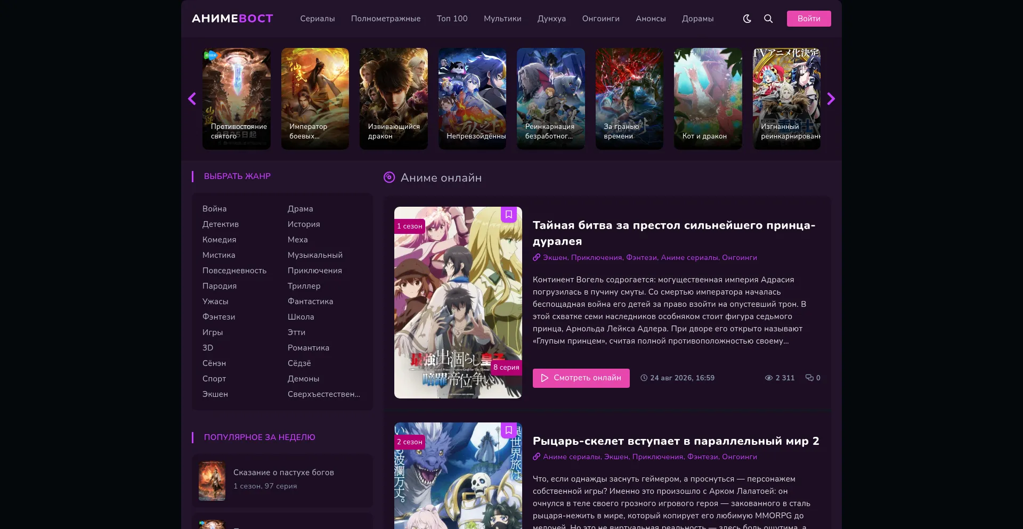The width and height of the screenshot is (1023, 529).
Task: Open the Анонсы menu item
Action: 651,19
